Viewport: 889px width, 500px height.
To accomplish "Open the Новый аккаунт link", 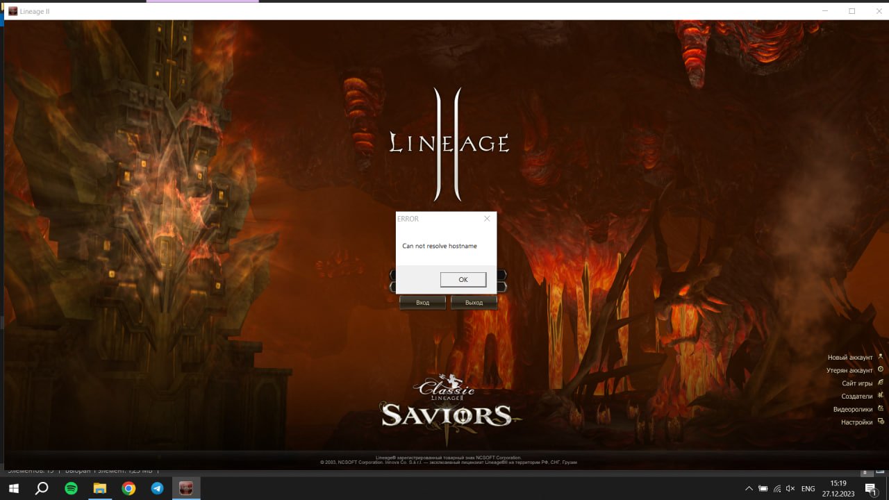I will [x=850, y=358].
